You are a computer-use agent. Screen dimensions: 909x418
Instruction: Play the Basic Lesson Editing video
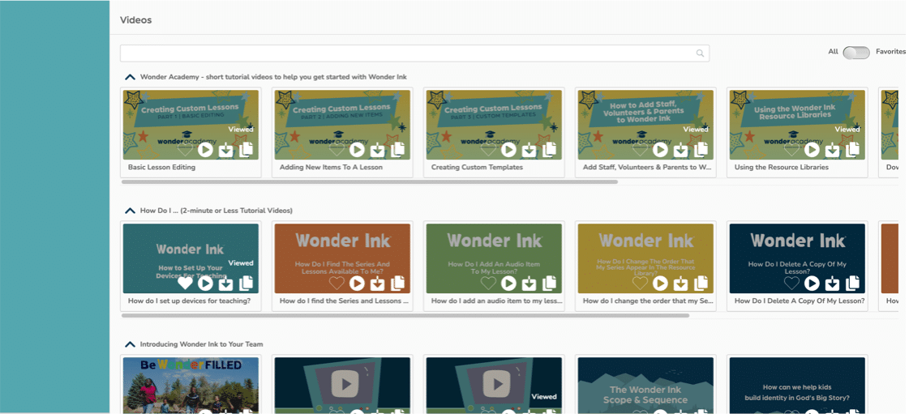pos(205,150)
